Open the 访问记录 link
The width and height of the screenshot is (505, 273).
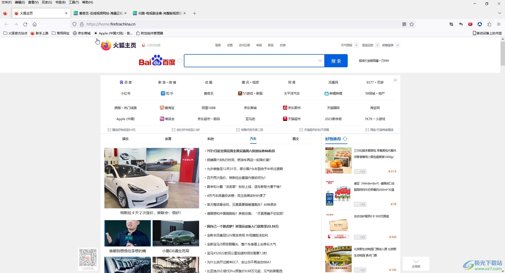point(244,45)
